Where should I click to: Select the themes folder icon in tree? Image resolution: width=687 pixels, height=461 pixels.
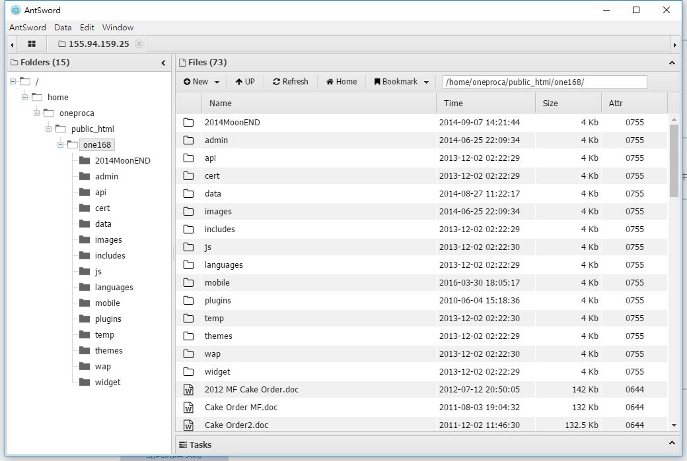pyautogui.click(x=85, y=350)
